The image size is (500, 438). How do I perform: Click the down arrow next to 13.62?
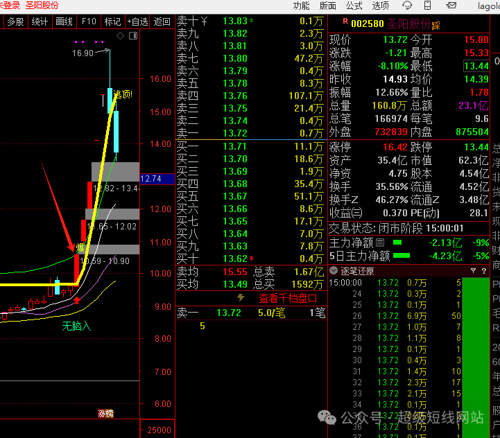251,258
